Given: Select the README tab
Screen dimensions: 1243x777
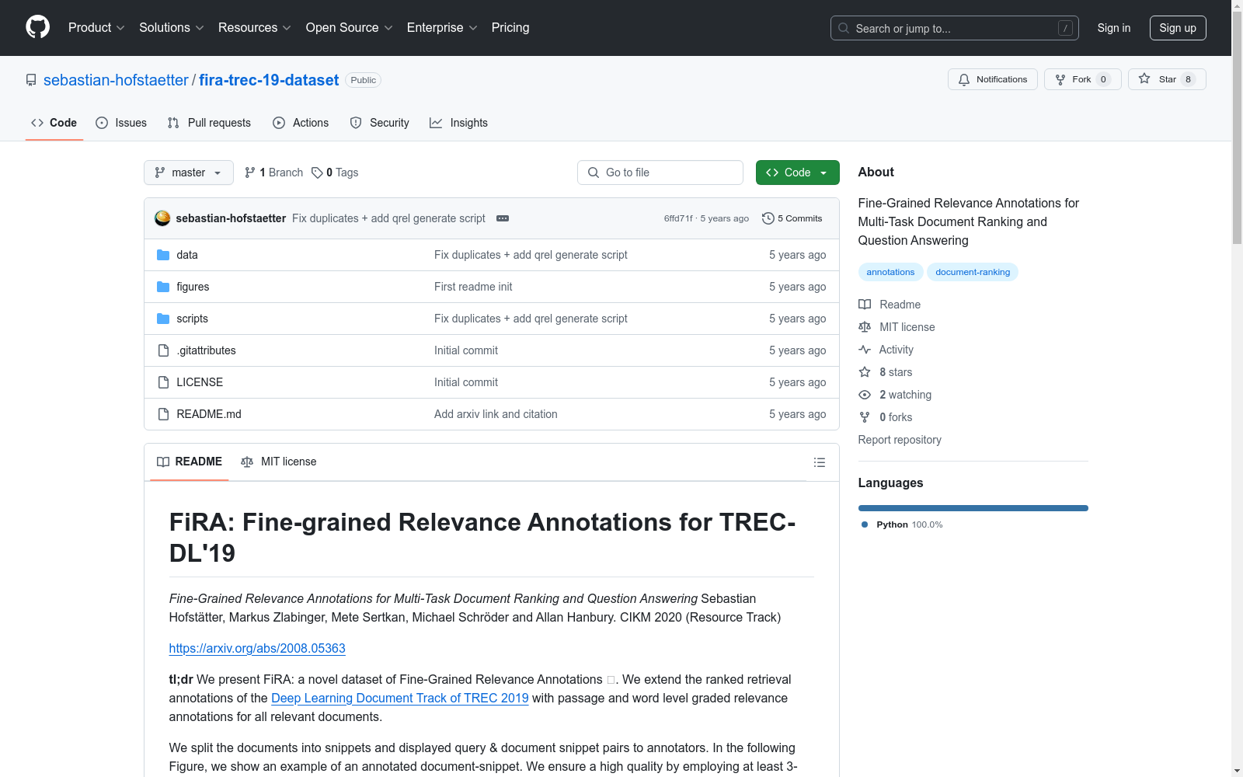Looking at the screenshot, I should [190, 462].
